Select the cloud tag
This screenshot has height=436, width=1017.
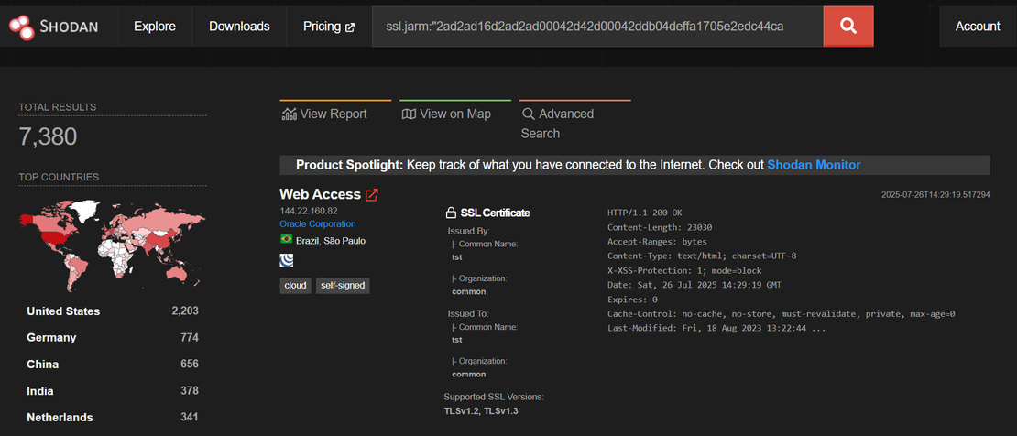295,286
